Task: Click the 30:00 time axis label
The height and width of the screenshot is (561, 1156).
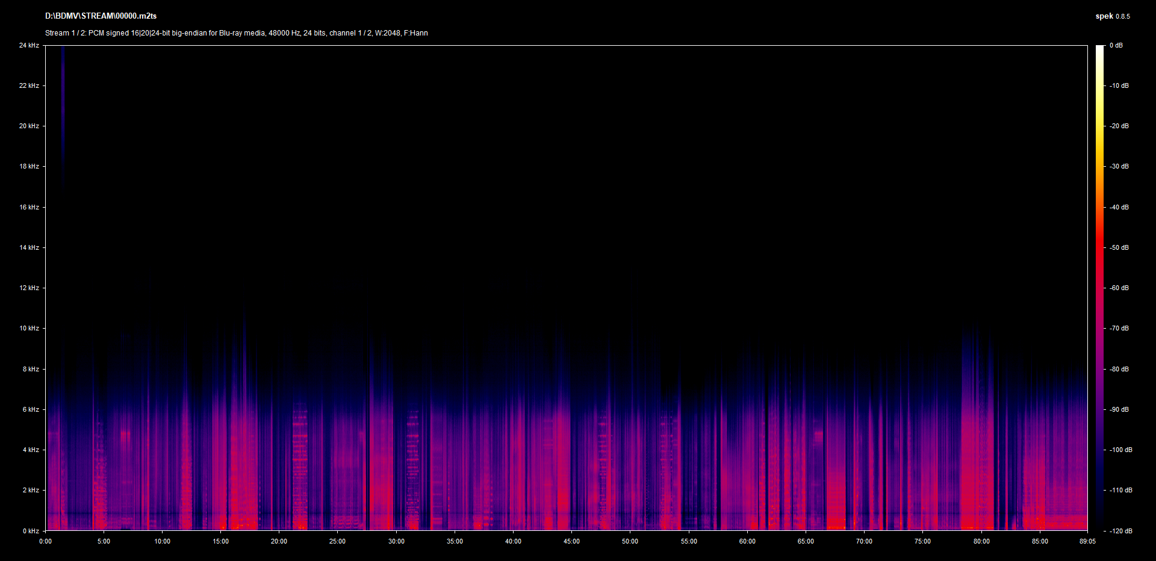Action: (x=396, y=541)
